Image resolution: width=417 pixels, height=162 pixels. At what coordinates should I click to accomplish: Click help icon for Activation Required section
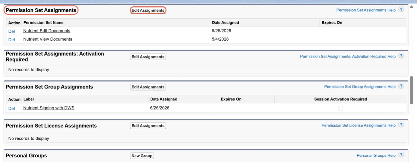[x=401, y=56]
